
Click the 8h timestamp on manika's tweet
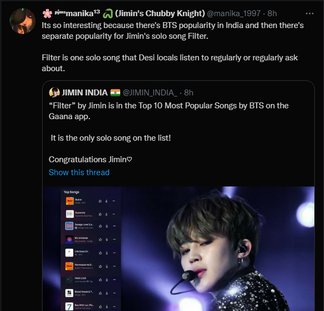pyautogui.click(x=272, y=13)
